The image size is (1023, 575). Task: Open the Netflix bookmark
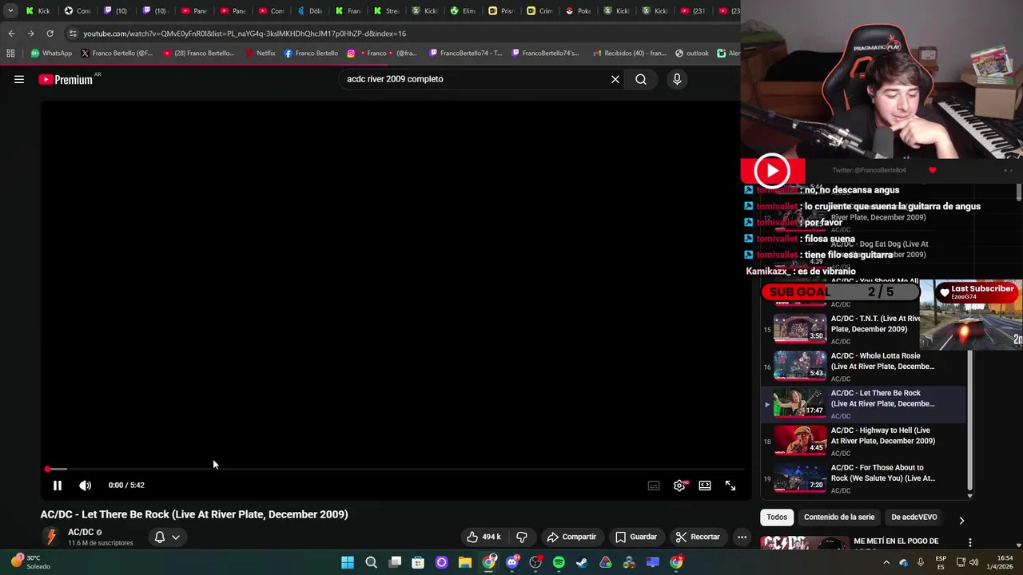pyautogui.click(x=261, y=54)
